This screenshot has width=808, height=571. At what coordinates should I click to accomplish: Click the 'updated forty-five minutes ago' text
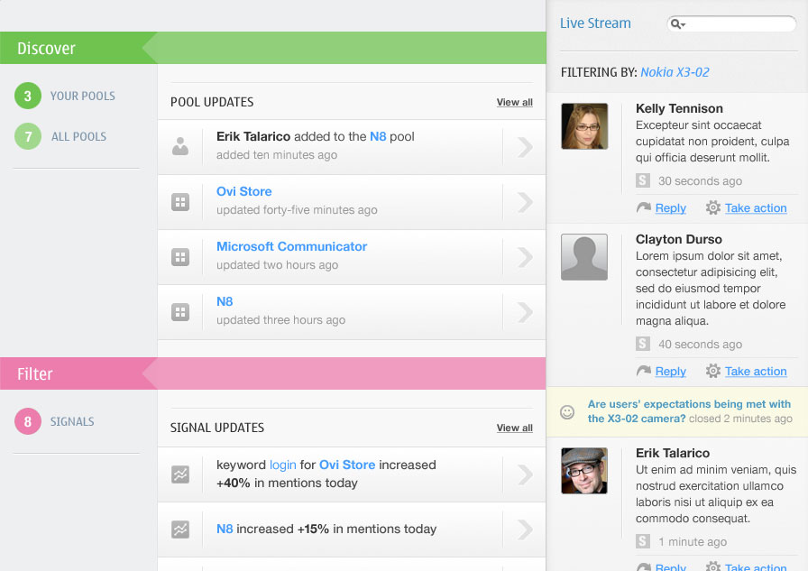coord(297,210)
